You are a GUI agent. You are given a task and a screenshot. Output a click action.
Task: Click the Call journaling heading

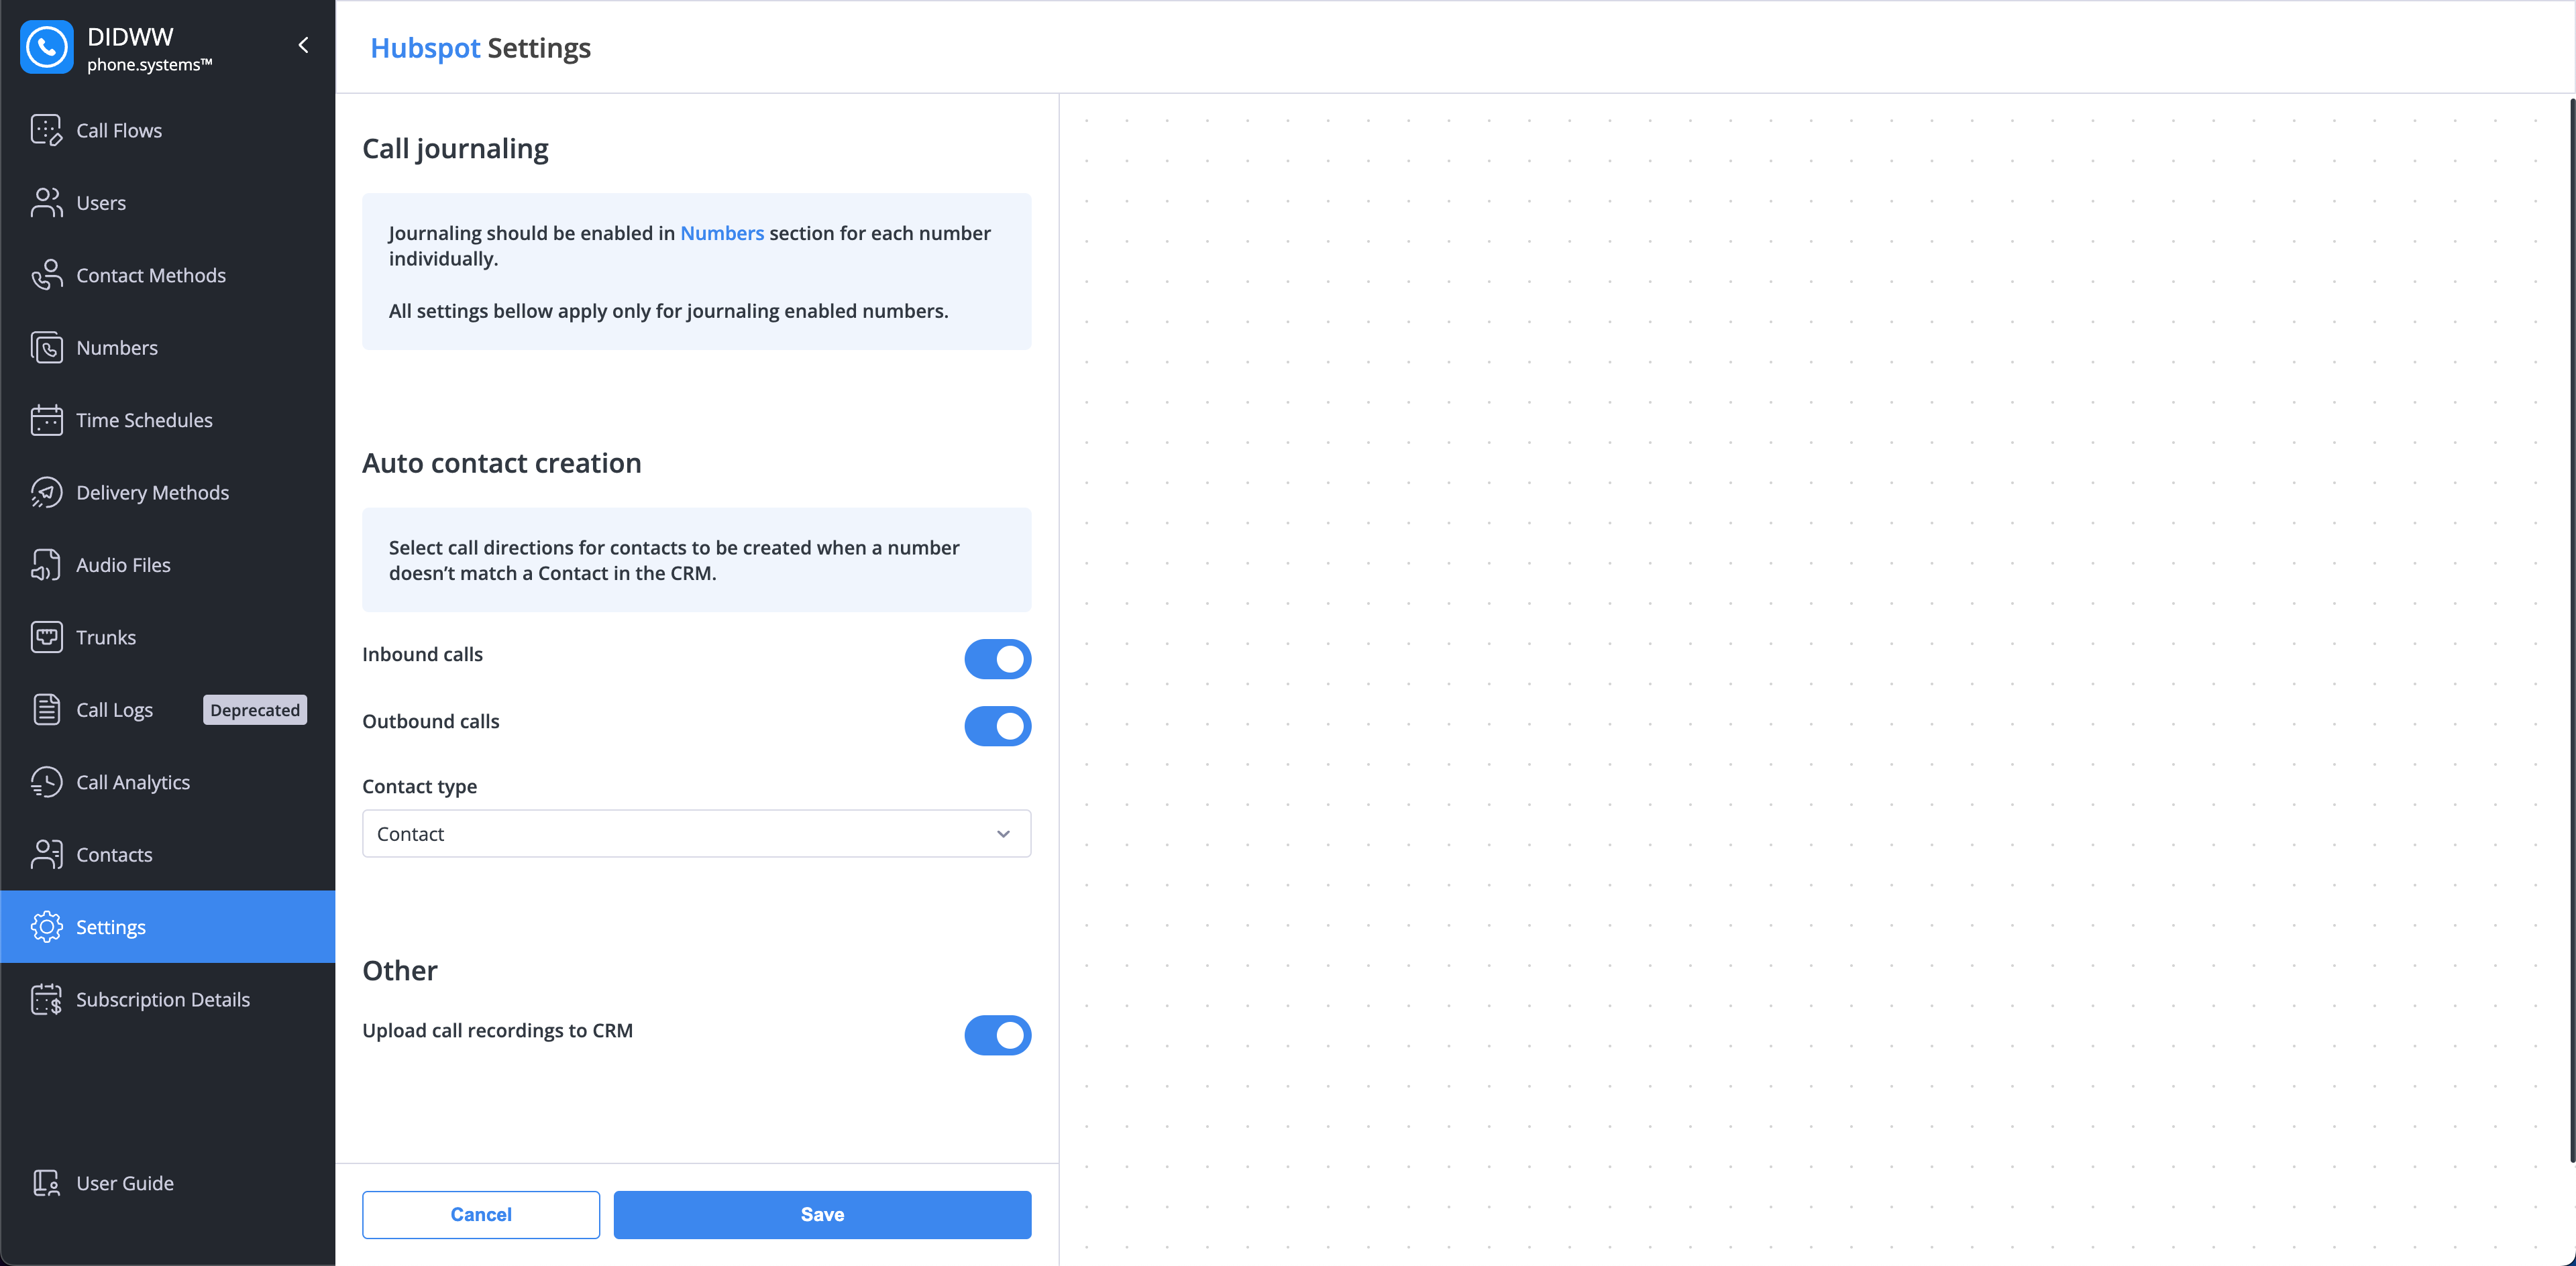tap(455, 149)
